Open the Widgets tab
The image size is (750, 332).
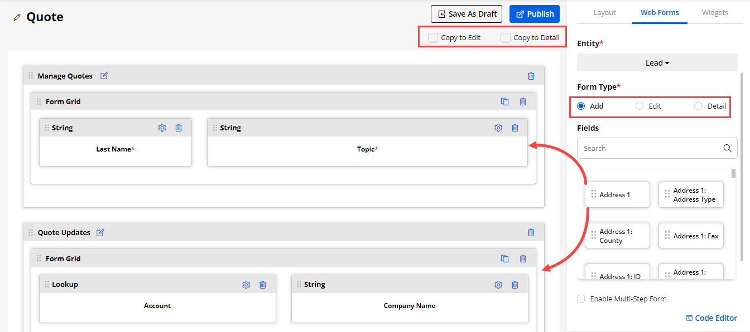(715, 12)
